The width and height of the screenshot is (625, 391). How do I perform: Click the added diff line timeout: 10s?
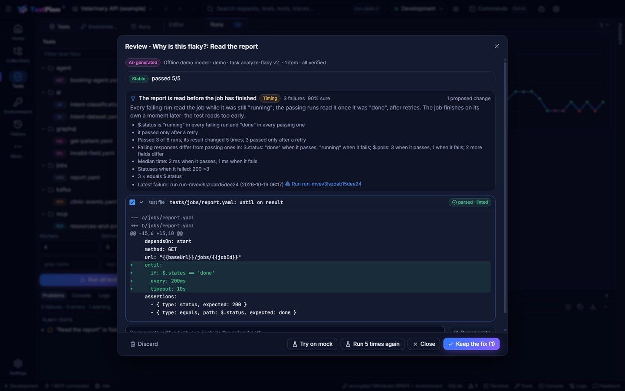[310, 289]
